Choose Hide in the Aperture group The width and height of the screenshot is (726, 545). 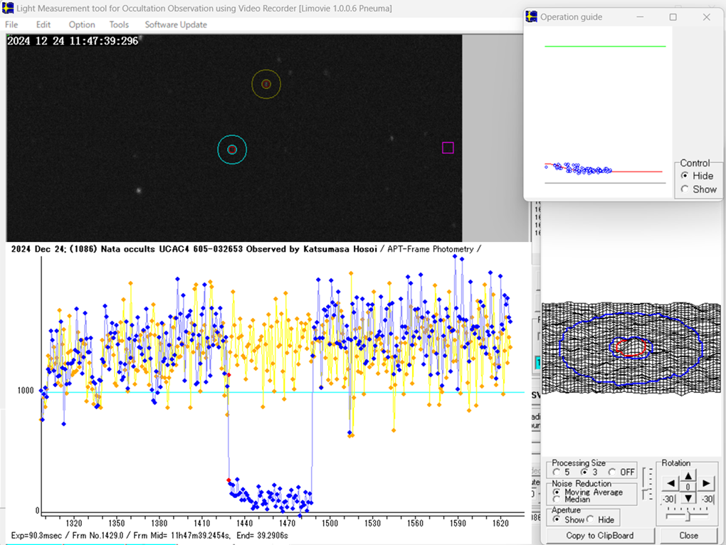click(591, 519)
